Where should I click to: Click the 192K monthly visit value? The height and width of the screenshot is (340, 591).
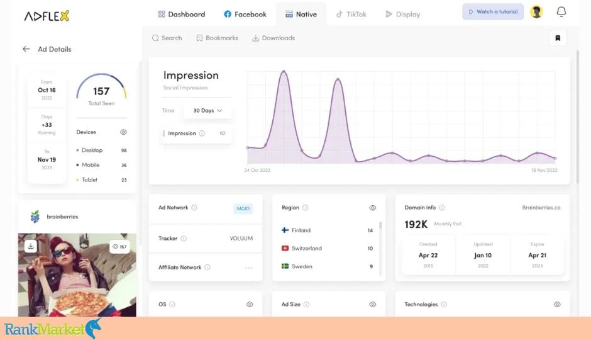coord(416,224)
